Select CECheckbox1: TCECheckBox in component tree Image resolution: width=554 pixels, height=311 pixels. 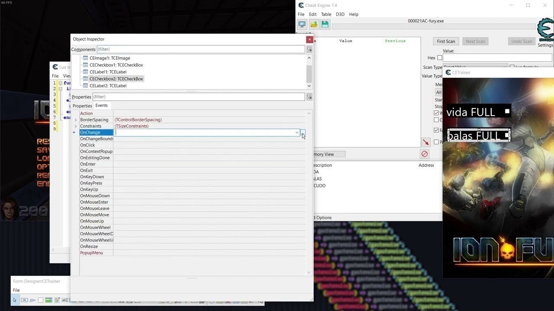coord(116,65)
